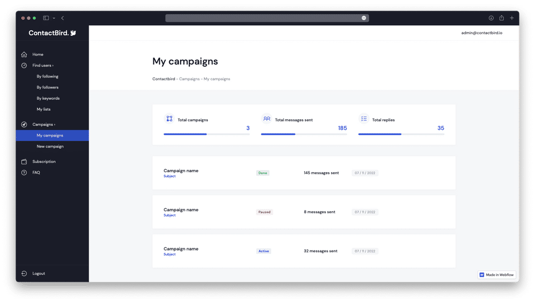Select By keywords in sidebar
535x303 pixels.
[48, 98]
